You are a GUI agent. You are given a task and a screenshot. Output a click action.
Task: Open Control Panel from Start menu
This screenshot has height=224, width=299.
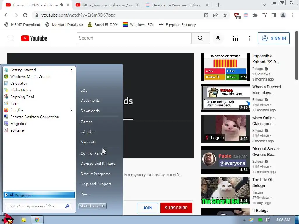click(x=92, y=153)
